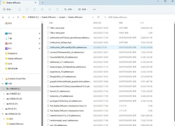Go up one folder level arrow
175x126 pixels.
pos(18,17)
